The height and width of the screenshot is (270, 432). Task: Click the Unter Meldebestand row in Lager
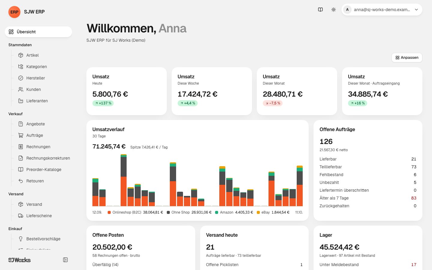point(368,265)
